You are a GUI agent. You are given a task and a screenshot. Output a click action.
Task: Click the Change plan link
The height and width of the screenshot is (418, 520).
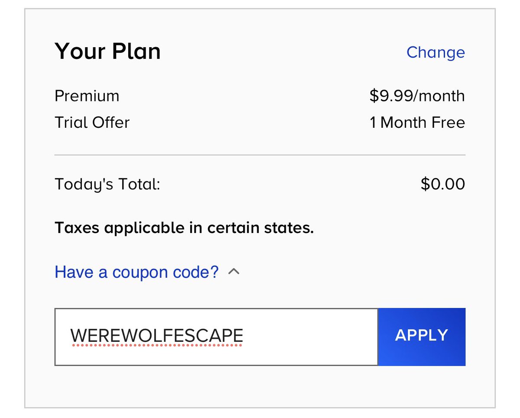435,52
